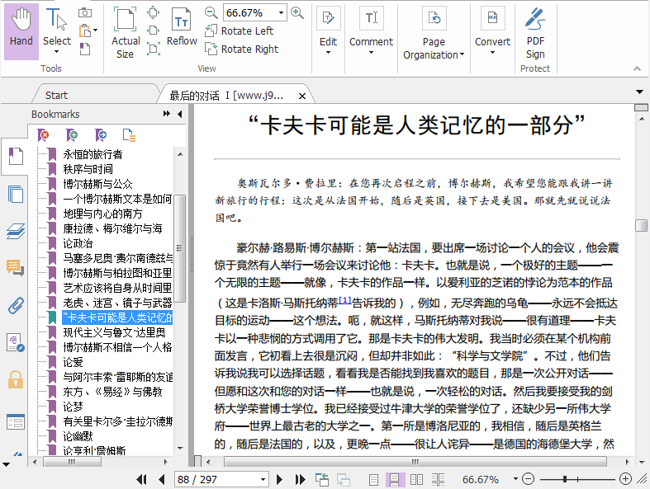The image size is (650, 489).
Task: Switch to facing pages view
Action: click(416, 479)
